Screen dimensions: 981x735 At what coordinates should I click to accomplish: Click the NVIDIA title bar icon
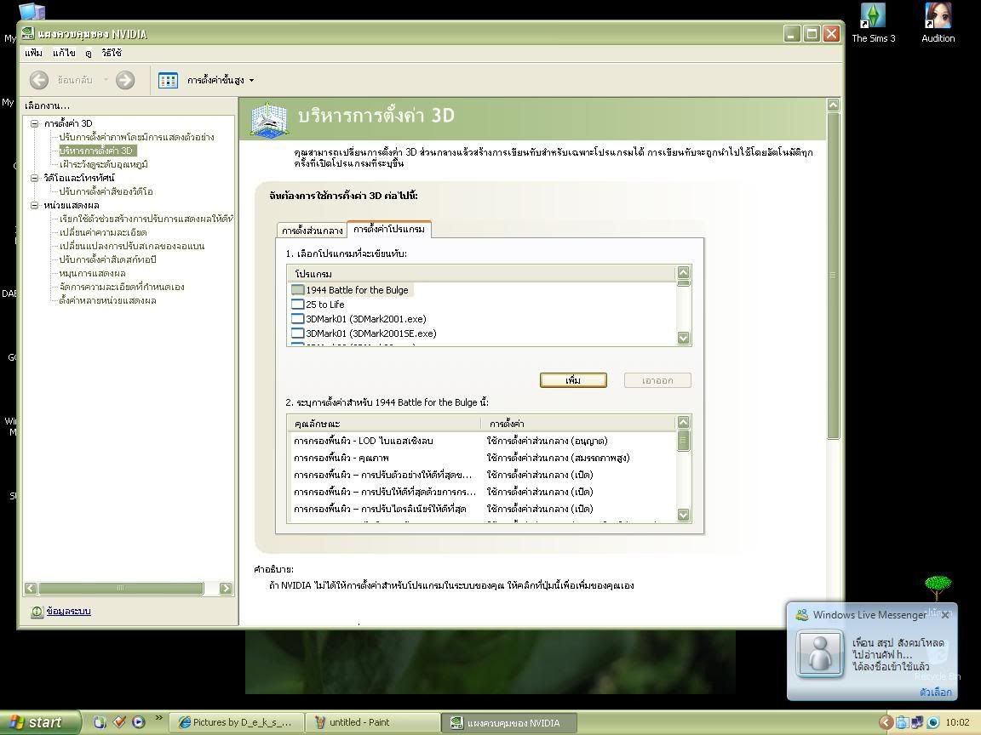pyautogui.click(x=27, y=33)
